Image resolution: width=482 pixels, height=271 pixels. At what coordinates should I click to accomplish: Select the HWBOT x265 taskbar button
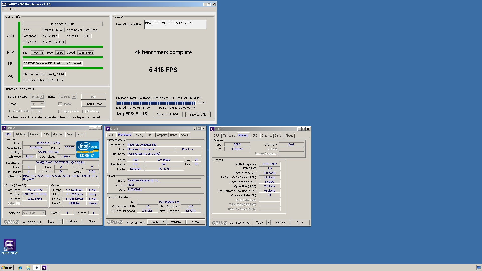point(37,268)
